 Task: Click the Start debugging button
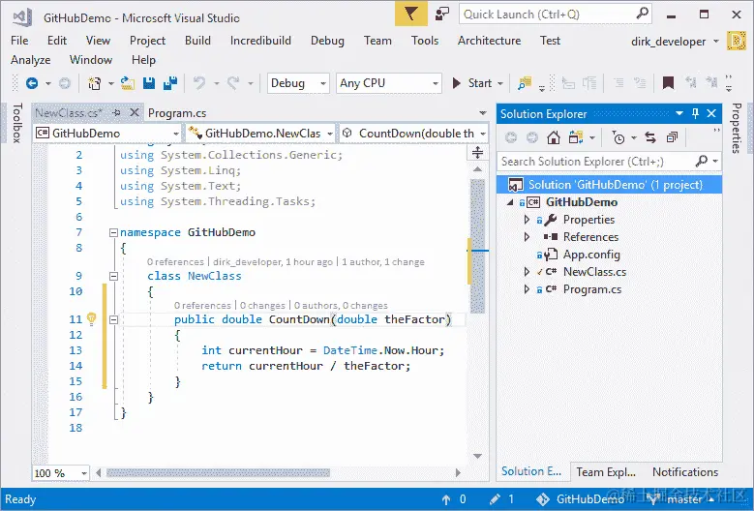pos(471,83)
